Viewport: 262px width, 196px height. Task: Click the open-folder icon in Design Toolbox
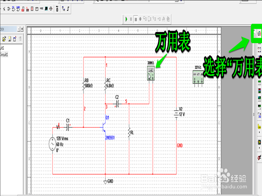pos(4,39)
